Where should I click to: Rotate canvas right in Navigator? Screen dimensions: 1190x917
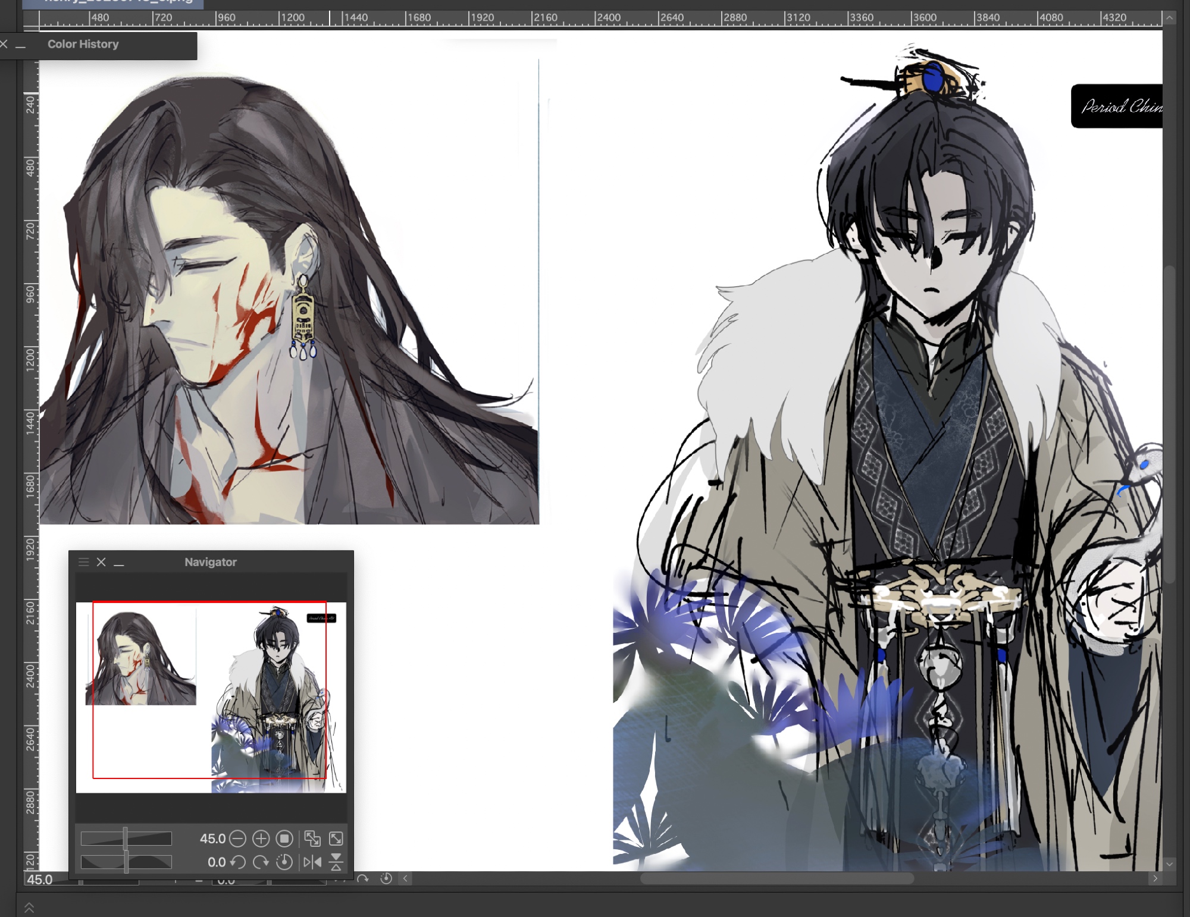(261, 862)
